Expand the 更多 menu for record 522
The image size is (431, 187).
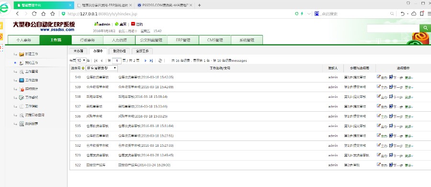(409, 165)
